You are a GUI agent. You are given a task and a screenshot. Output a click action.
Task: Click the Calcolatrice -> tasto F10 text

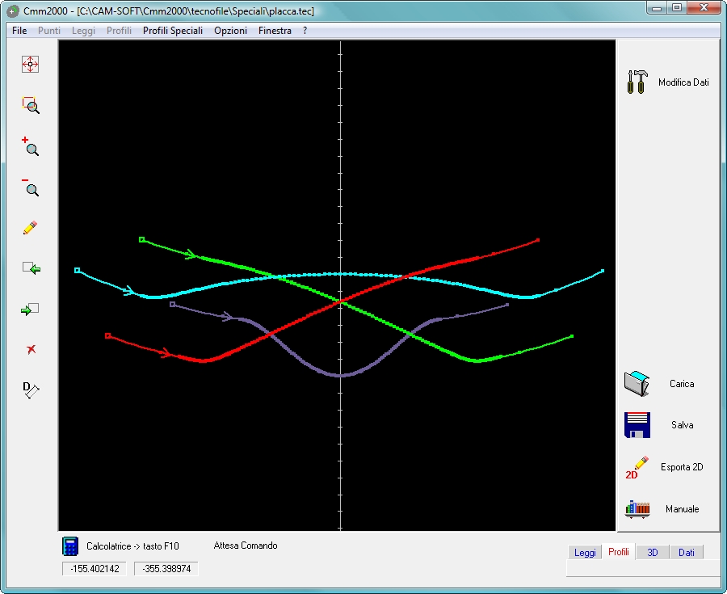coord(132,546)
